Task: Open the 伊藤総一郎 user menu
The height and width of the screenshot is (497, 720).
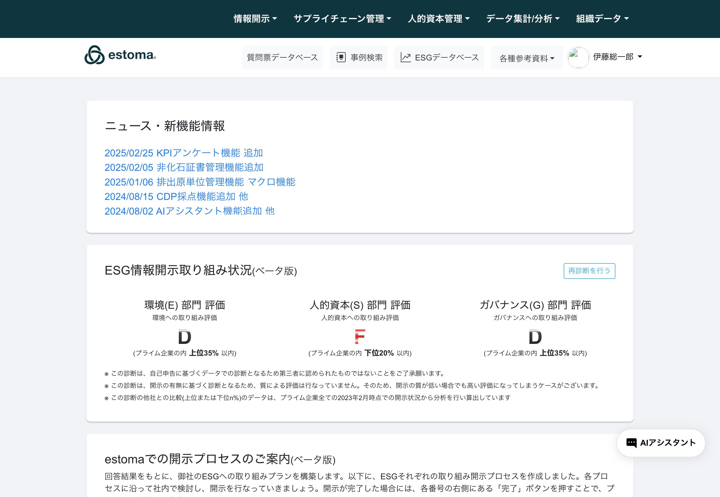Action: [617, 57]
